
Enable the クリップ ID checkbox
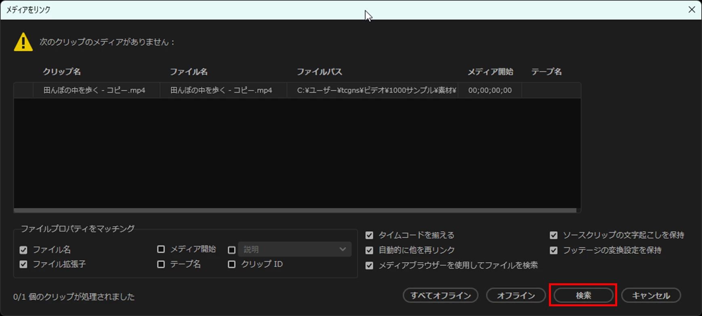point(231,264)
